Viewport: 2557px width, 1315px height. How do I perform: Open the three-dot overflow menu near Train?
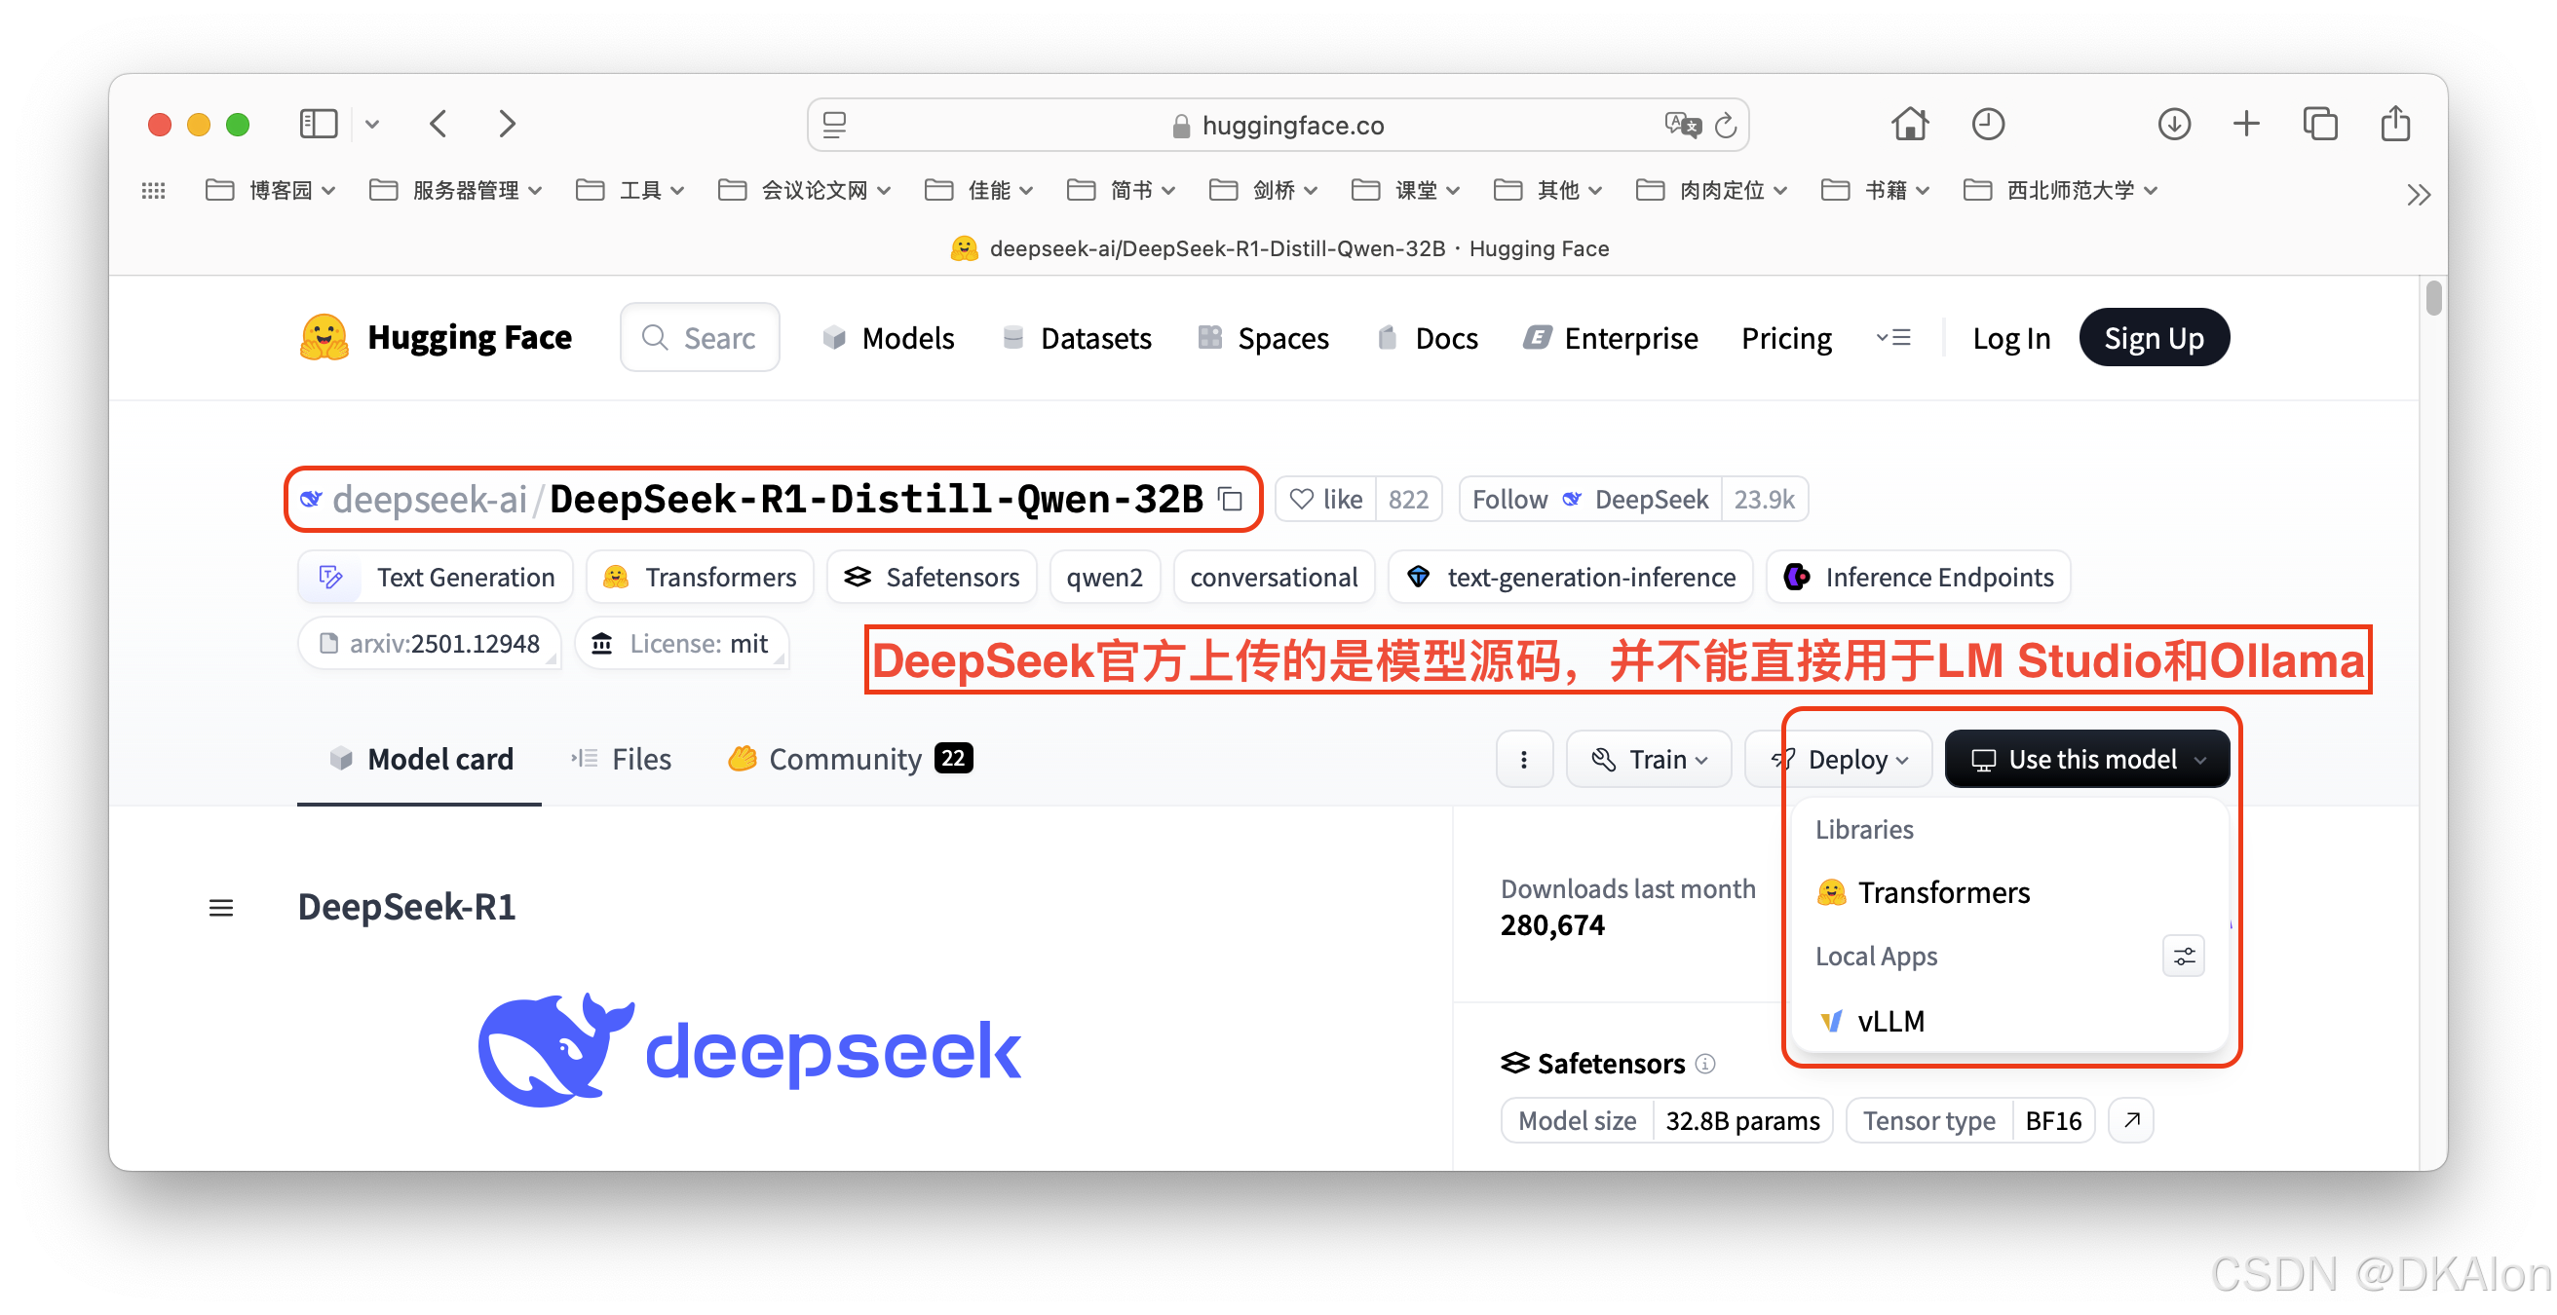[x=1525, y=758]
